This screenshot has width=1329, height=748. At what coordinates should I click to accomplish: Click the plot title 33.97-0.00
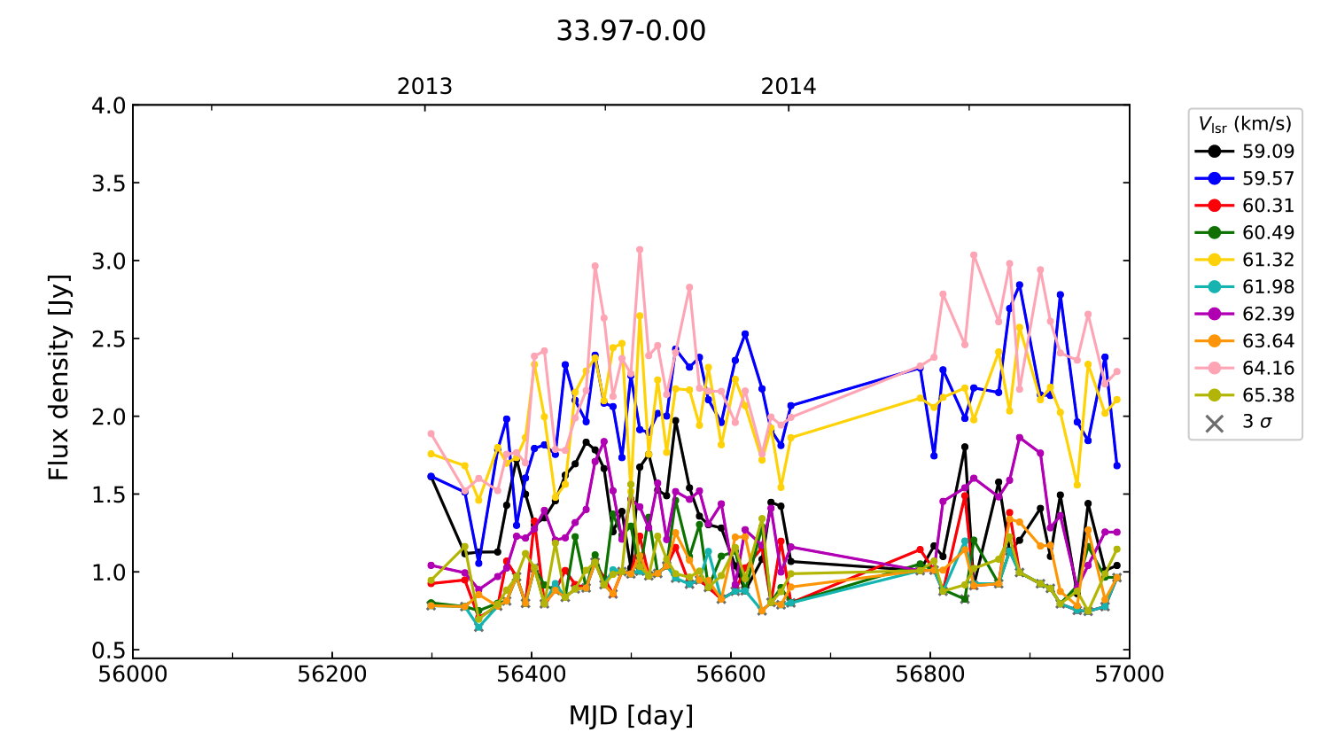(631, 31)
